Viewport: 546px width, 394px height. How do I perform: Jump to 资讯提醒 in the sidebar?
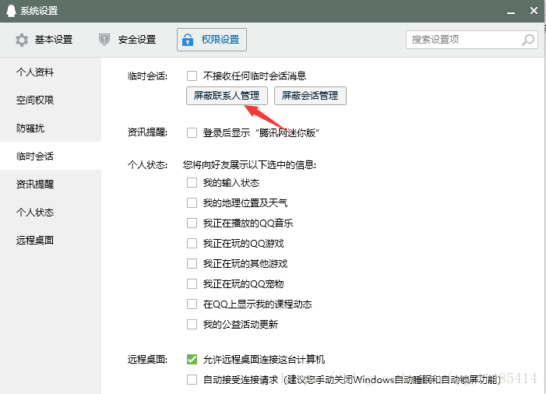[51, 184]
